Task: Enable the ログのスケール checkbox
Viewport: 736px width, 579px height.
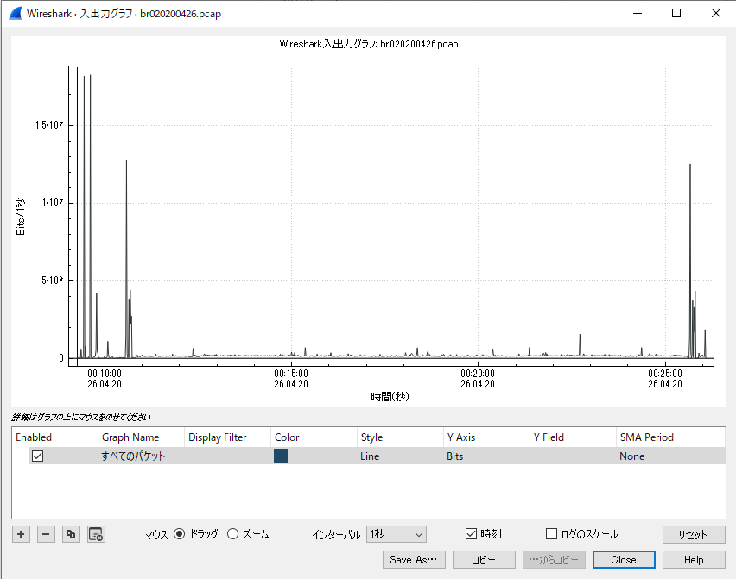Action: point(551,534)
